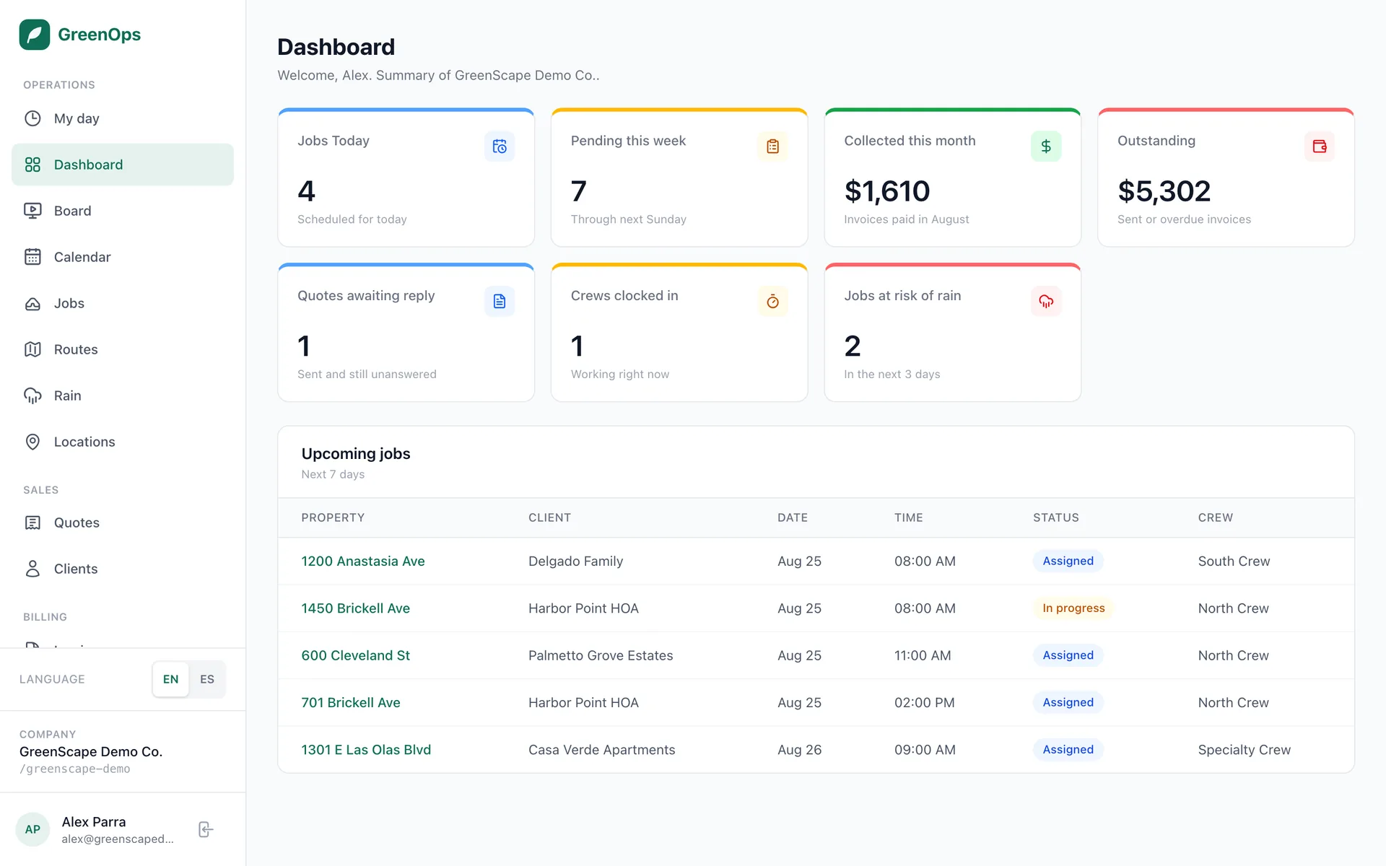Click the Collected this month $1,610 value
1386x866 pixels.
click(887, 191)
